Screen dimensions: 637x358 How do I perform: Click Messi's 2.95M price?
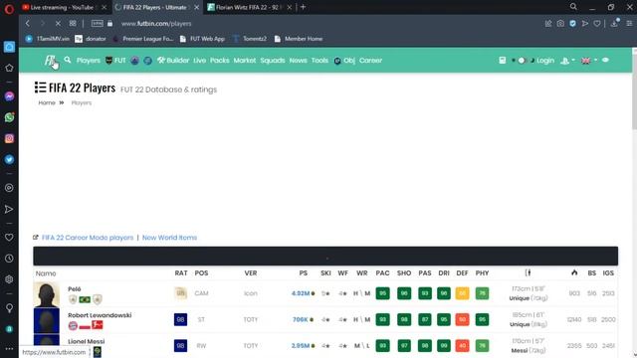tap(301, 346)
